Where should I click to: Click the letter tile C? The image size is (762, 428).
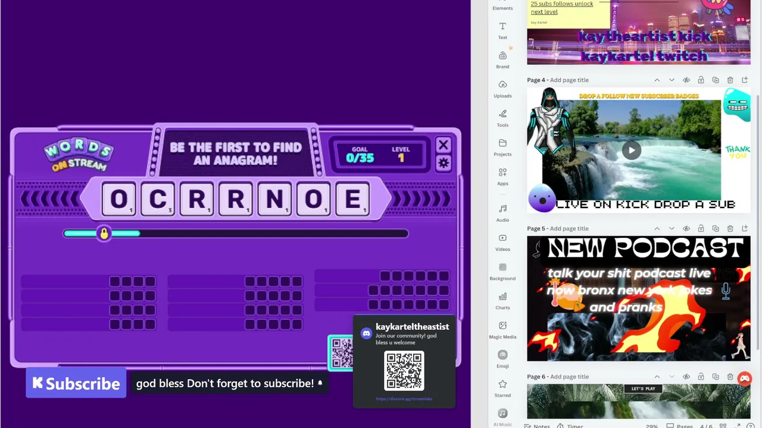[x=158, y=200]
